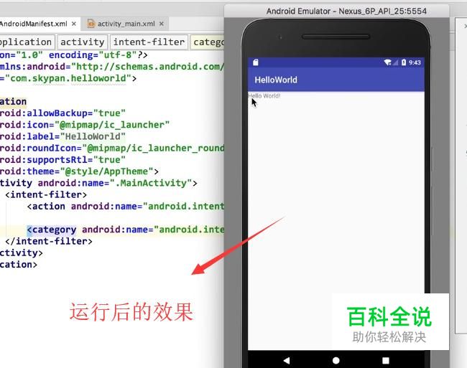Click the ".MainActivity" name value

tap(151, 183)
